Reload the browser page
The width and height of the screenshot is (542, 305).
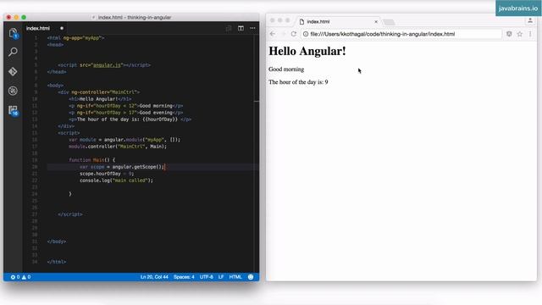click(x=294, y=34)
